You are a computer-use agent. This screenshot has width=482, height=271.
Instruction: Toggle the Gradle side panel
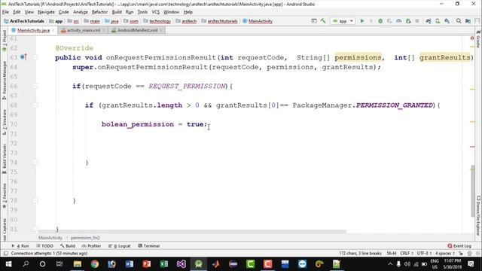[478, 39]
